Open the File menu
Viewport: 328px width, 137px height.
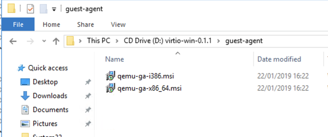(x=17, y=25)
